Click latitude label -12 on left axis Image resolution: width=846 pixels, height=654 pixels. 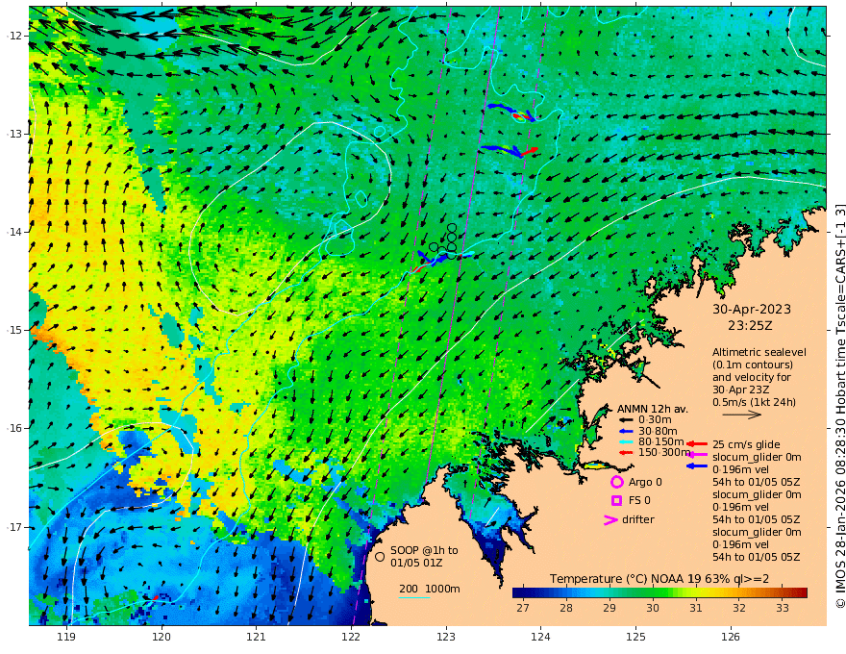pyautogui.click(x=14, y=36)
